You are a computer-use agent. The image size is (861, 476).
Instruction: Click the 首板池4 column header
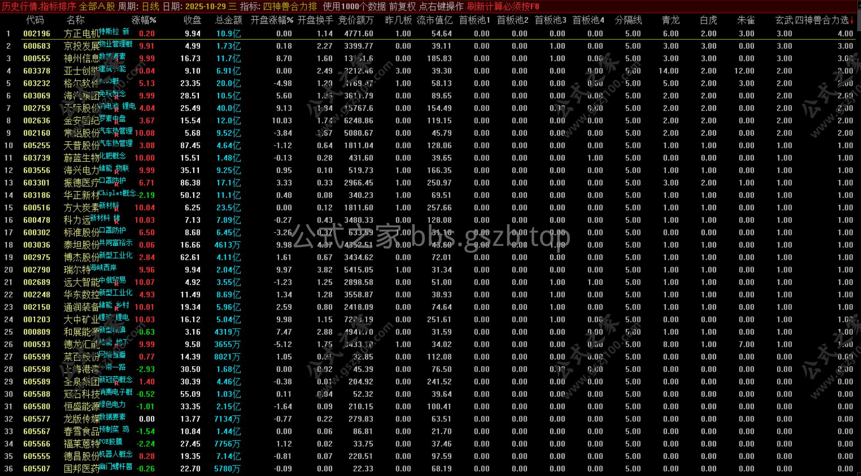(x=588, y=20)
